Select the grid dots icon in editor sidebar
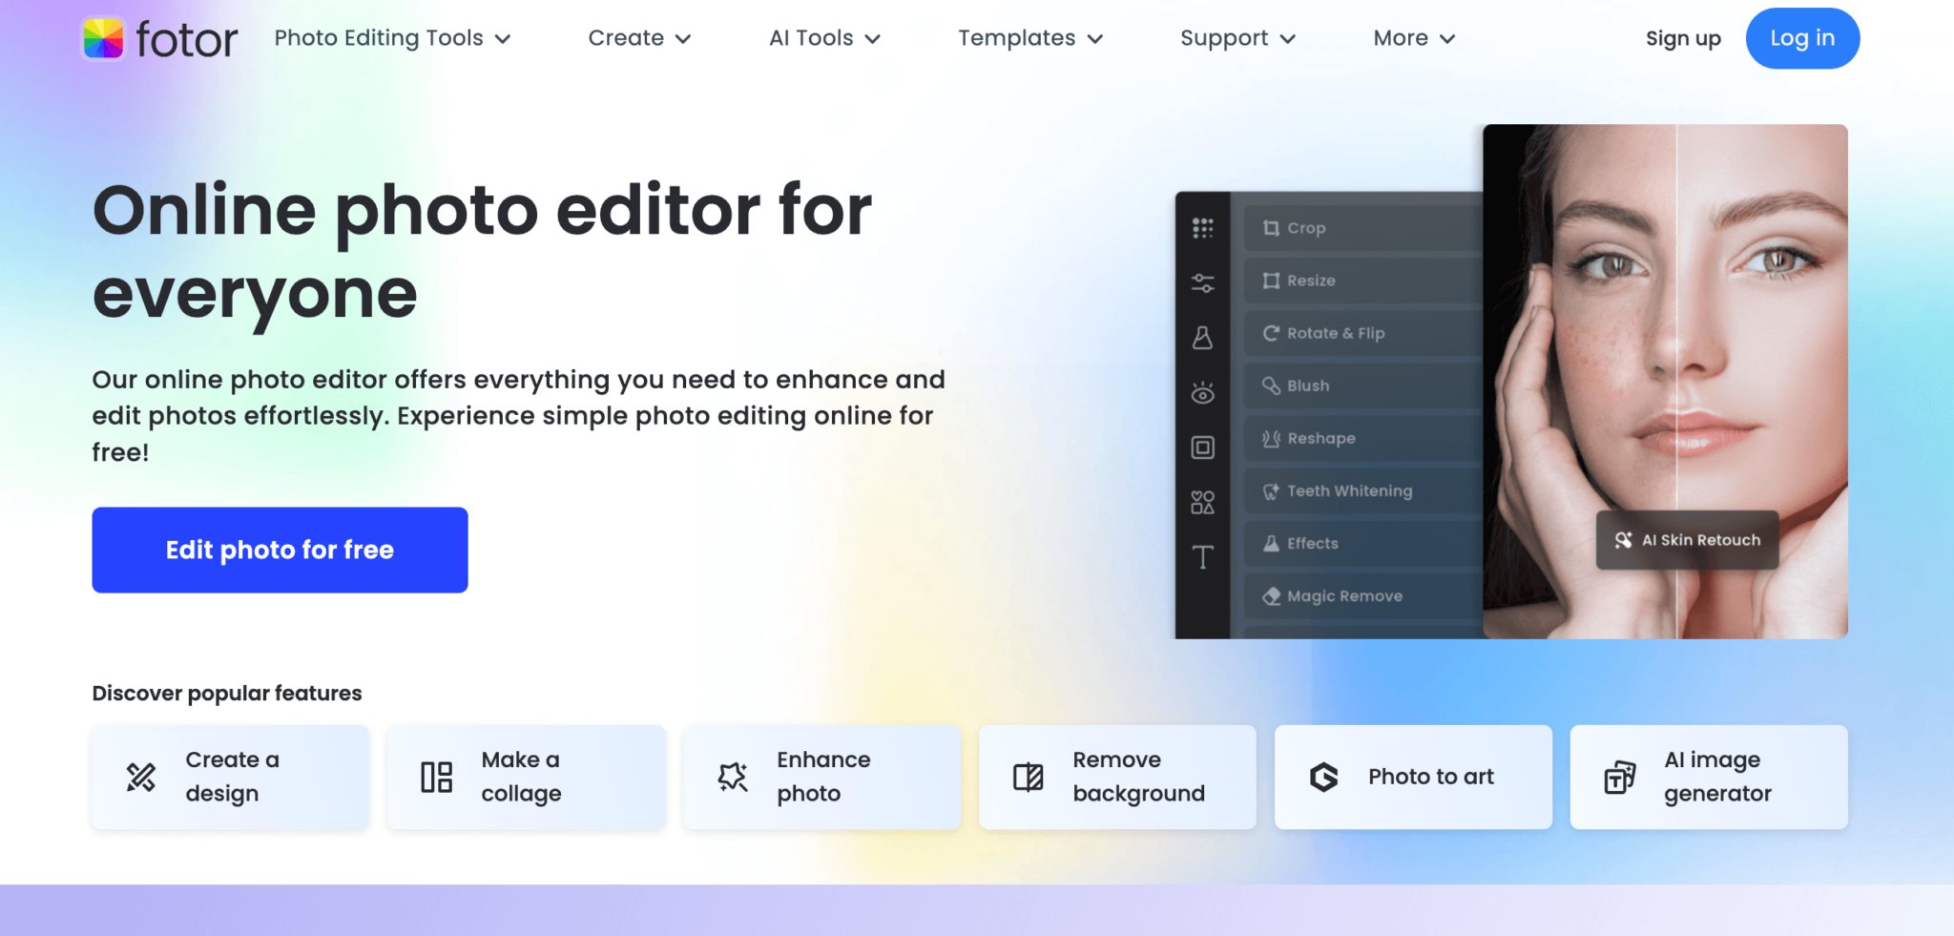The image size is (1954, 936). tap(1202, 227)
